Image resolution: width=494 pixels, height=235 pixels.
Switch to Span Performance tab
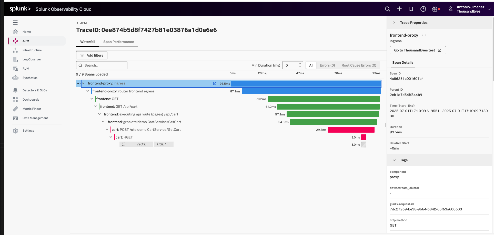pyautogui.click(x=119, y=42)
